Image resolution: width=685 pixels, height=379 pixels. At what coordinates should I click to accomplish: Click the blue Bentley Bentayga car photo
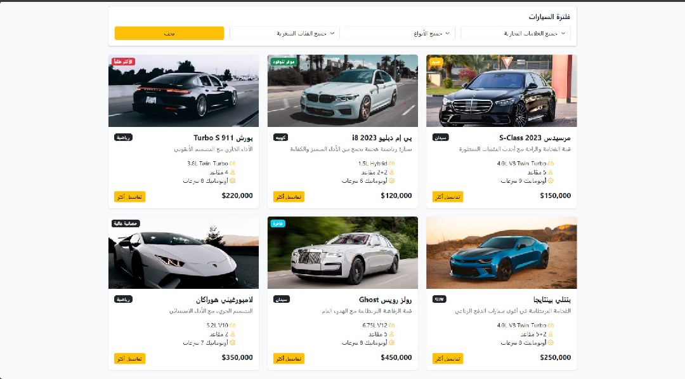point(502,253)
